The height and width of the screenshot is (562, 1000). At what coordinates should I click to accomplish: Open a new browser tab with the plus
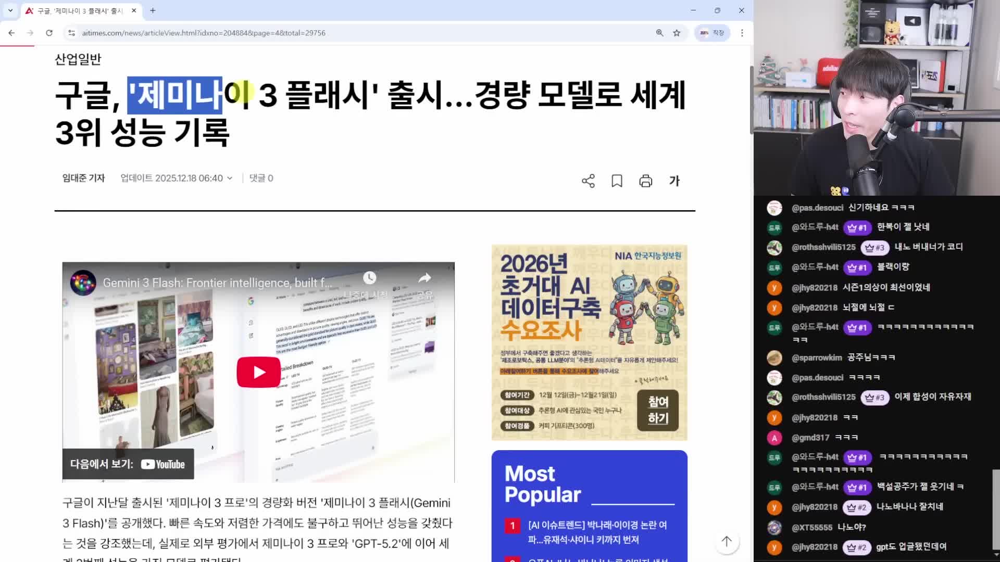click(152, 10)
